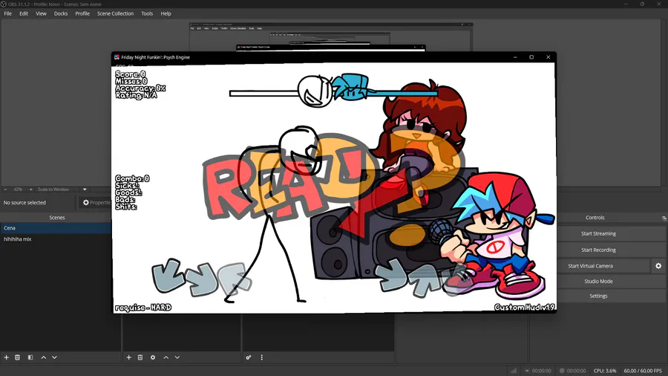Open the Docks menu
This screenshot has height=376, width=668.
(61, 13)
